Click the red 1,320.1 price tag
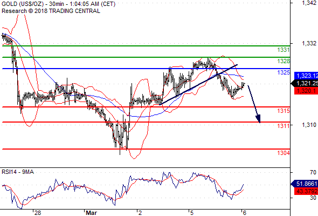 pyautogui.click(x=306, y=91)
